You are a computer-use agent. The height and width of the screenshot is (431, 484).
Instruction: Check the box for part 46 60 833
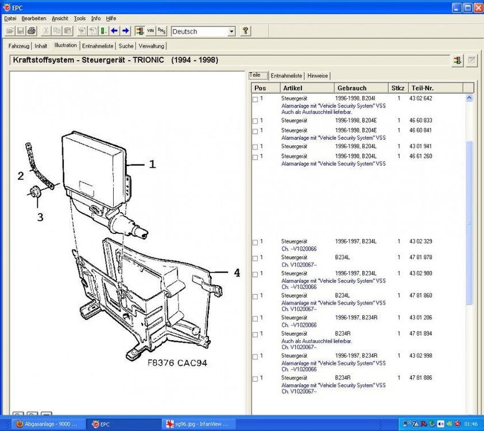click(255, 121)
